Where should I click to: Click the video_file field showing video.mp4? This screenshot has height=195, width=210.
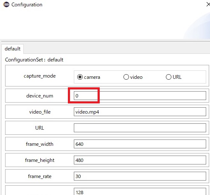pyautogui.click(x=140, y=112)
